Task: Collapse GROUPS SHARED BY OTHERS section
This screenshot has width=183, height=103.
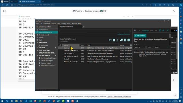Action: (x=37, y=53)
